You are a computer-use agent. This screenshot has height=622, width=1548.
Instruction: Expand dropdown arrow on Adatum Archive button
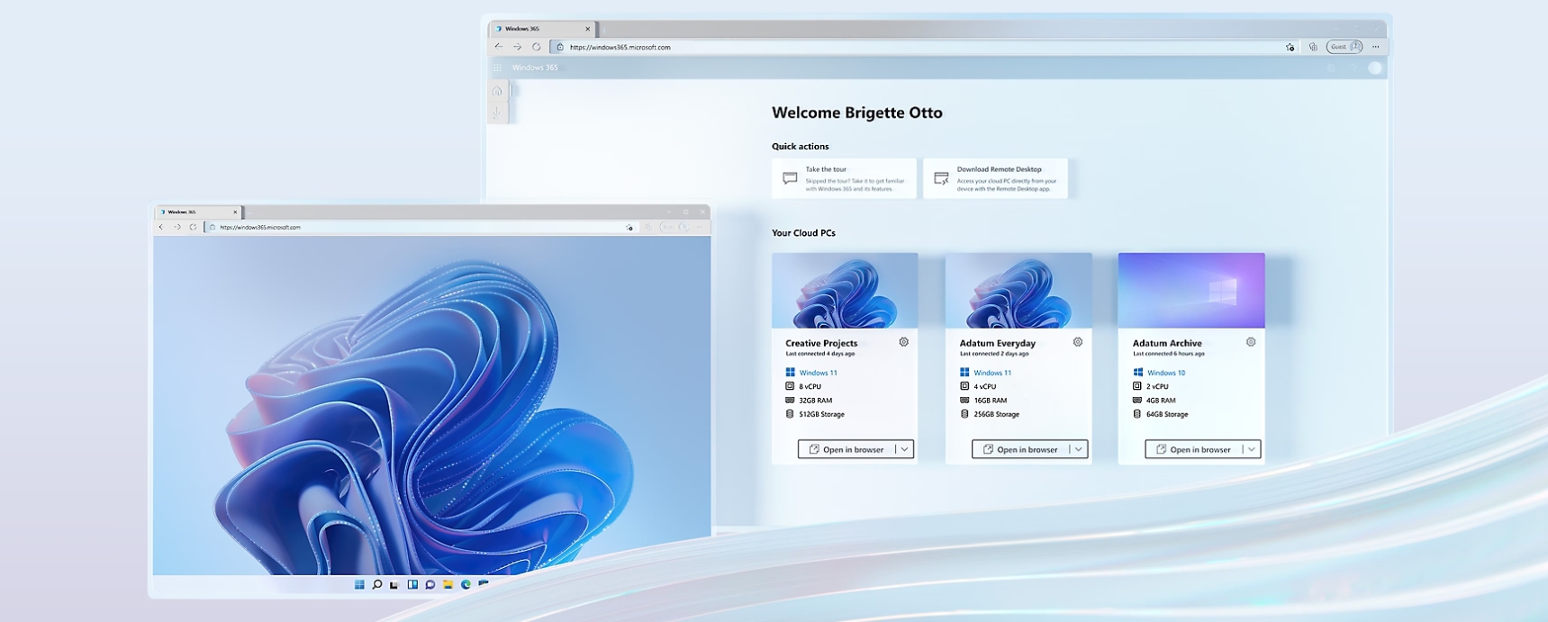pos(1252,449)
